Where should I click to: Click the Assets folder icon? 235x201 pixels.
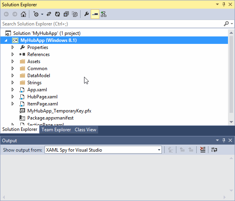22,62
